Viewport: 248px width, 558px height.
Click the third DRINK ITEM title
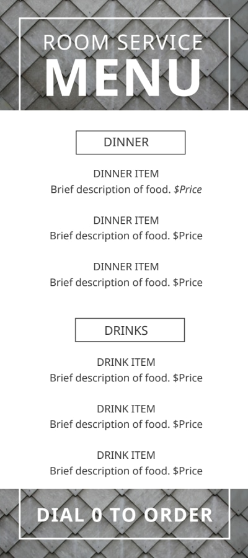[x=126, y=455]
